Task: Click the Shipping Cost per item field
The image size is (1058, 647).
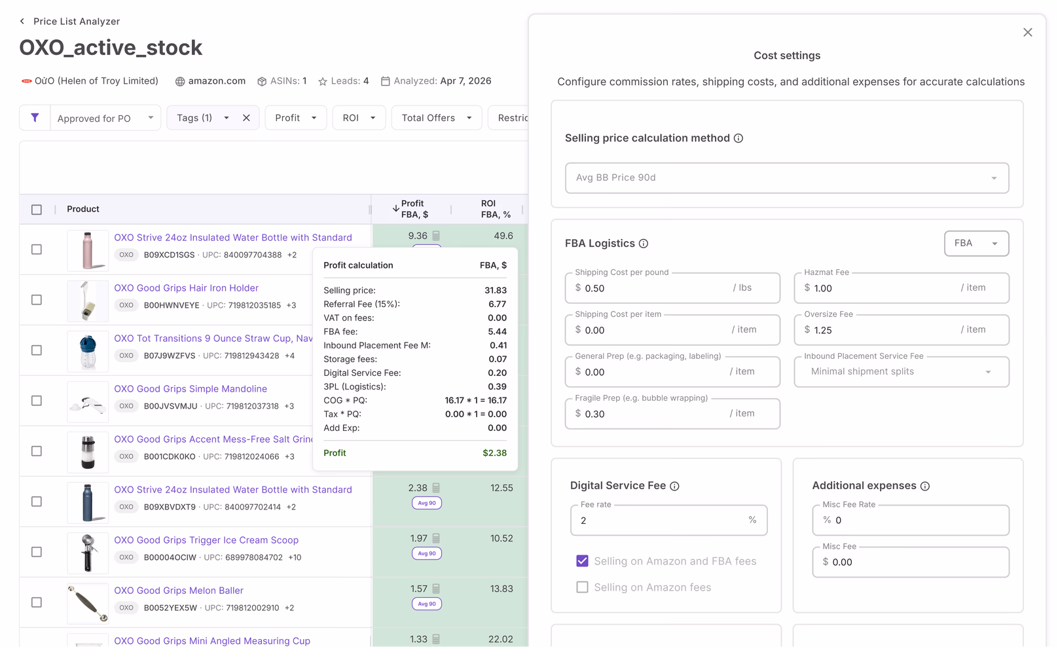Action: pyautogui.click(x=672, y=330)
